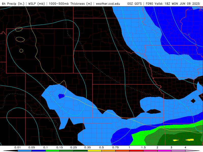Click the 0.35 legend value

tap(88, 147)
